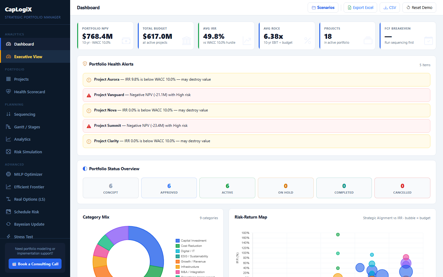
Task: Toggle Capital Investment legend swatch
Action: coord(178,241)
